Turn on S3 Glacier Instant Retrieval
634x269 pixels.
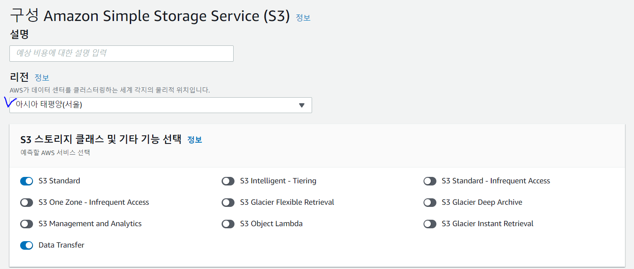pos(430,224)
